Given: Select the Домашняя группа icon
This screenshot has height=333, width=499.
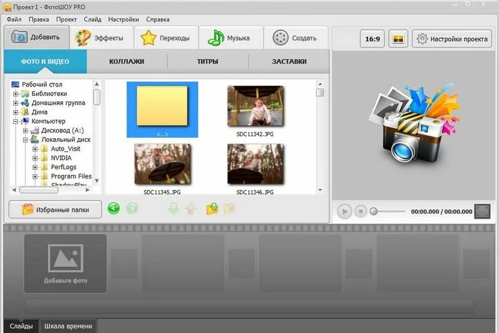Looking at the screenshot, I should [25, 103].
